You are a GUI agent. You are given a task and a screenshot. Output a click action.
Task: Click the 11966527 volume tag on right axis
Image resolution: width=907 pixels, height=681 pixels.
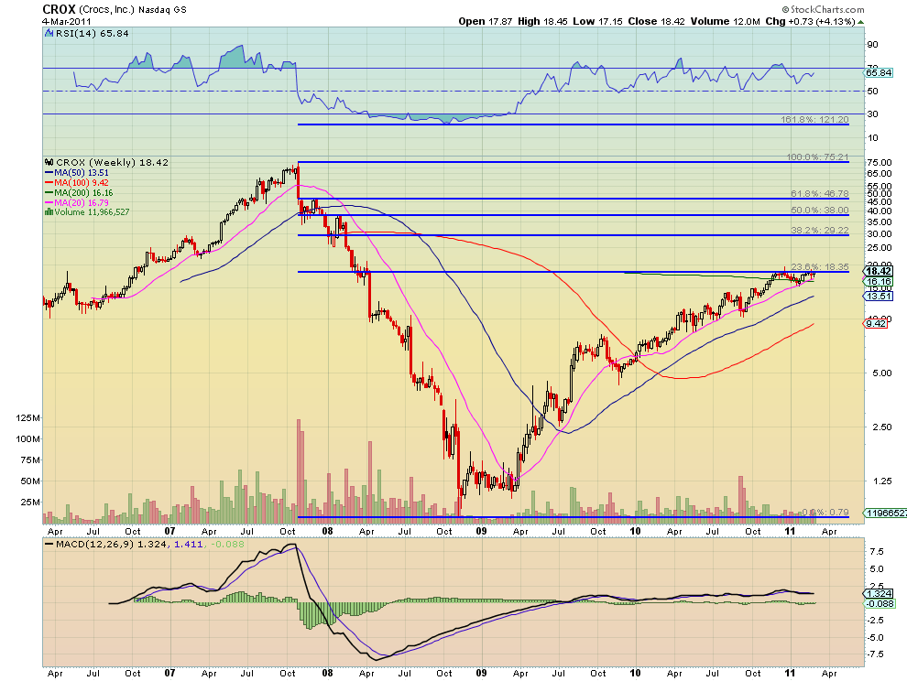pyautogui.click(x=885, y=513)
